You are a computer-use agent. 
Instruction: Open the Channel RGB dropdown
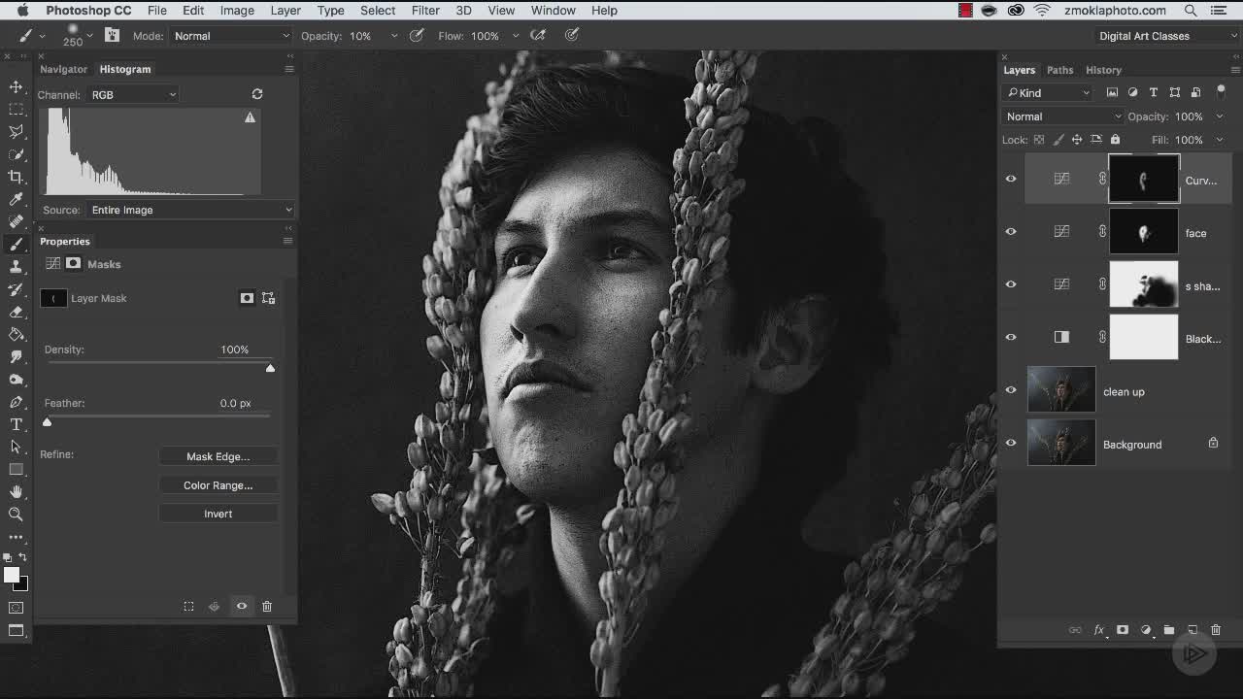133,94
